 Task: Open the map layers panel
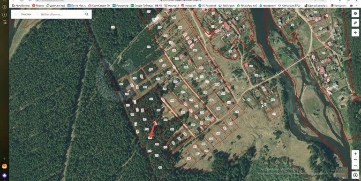pyautogui.click(x=355, y=14)
